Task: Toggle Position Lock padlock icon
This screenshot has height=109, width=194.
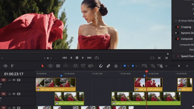Action: (x=116, y=66)
